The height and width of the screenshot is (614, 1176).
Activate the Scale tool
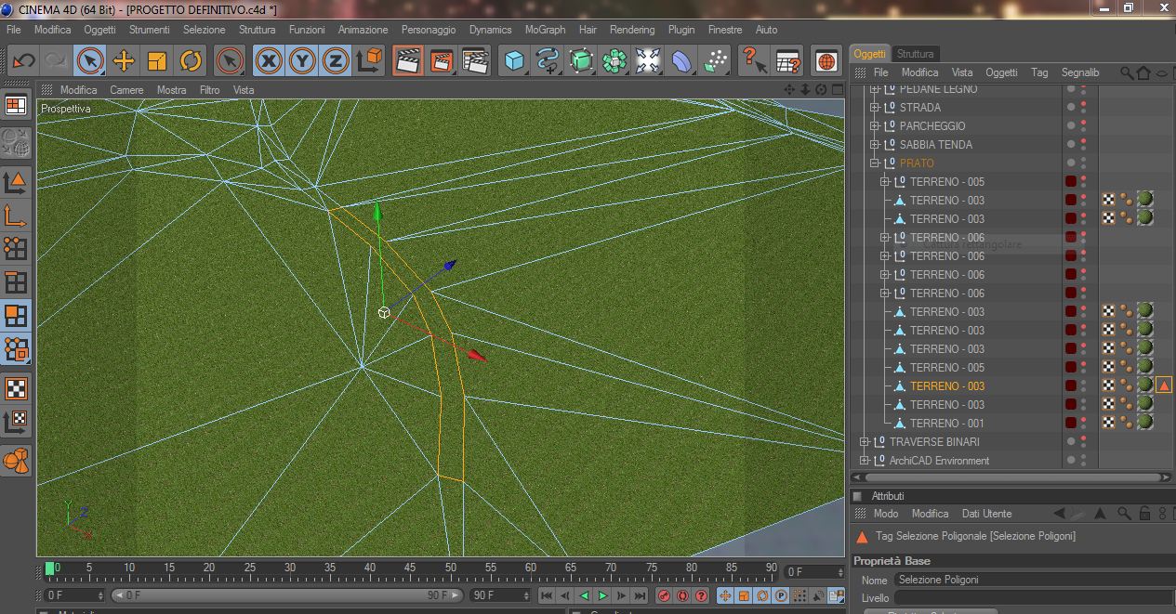click(x=157, y=61)
